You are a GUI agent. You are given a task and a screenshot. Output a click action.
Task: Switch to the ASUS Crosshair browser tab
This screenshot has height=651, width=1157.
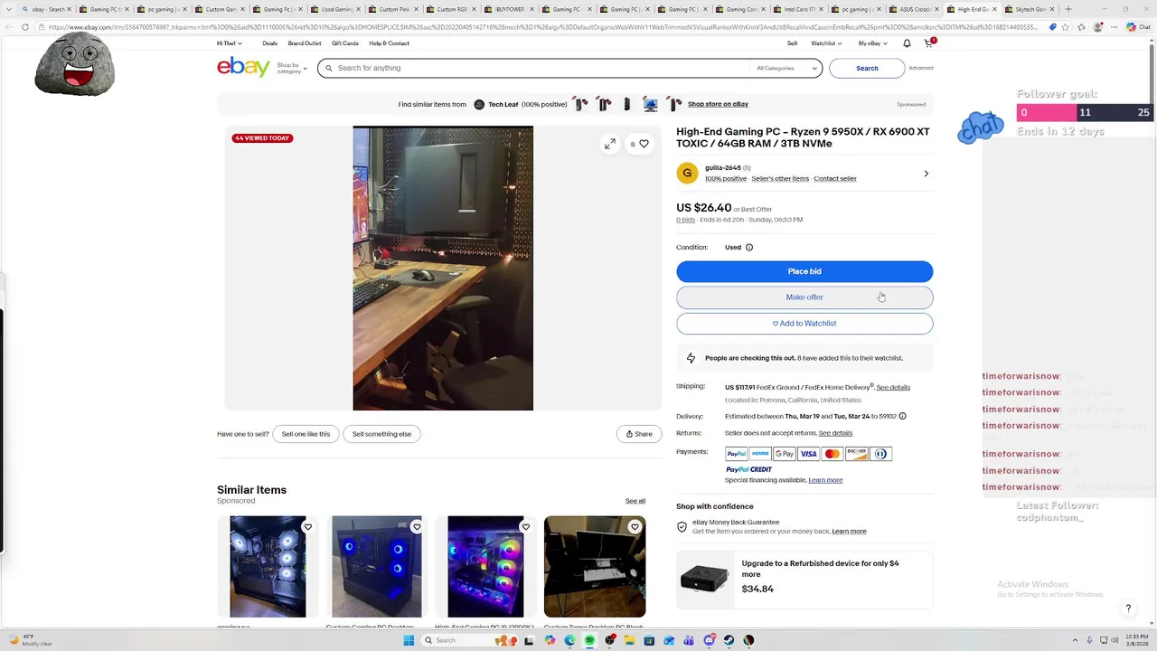pos(913,9)
